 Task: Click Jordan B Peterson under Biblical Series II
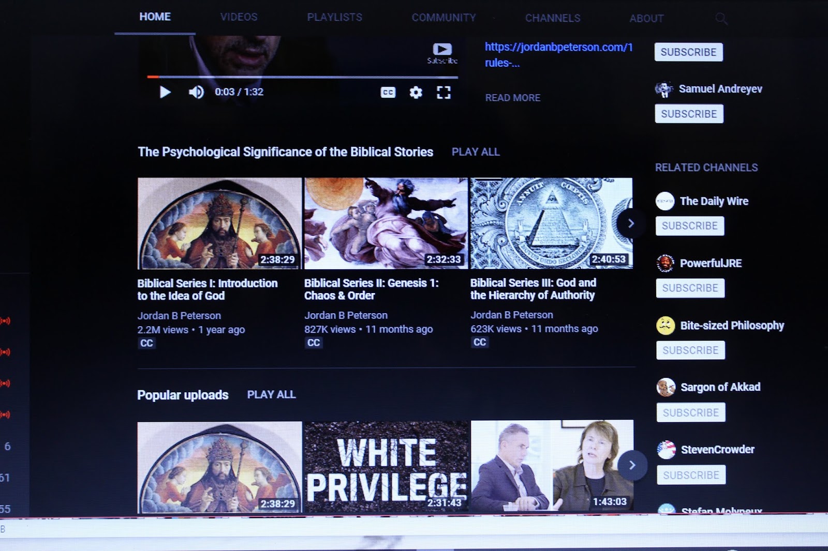(346, 315)
